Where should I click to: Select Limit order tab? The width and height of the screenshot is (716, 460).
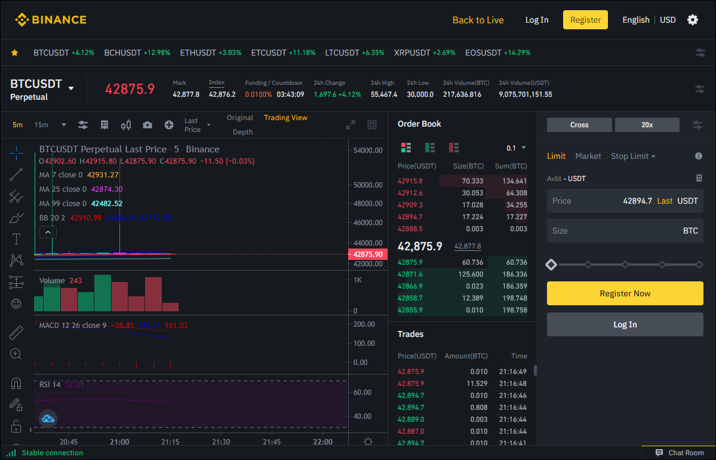(x=556, y=157)
